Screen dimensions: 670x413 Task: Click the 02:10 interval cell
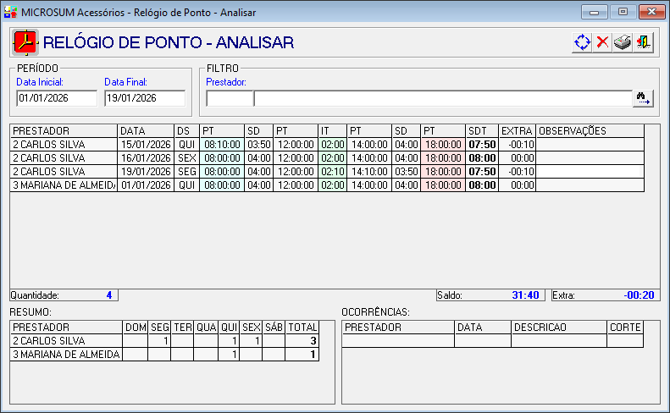[x=332, y=172]
